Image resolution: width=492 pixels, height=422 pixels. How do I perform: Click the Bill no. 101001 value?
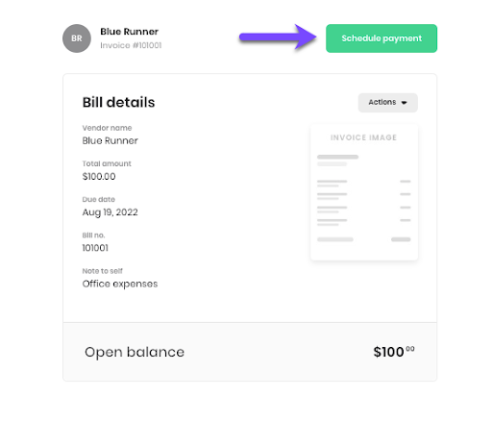coord(95,248)
